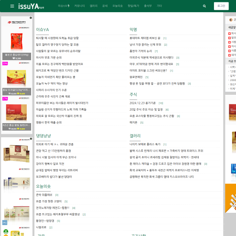This screenshot has width=236, height=236.
Task: Click the info icon on second ad banner
Action: click(31, 139)
